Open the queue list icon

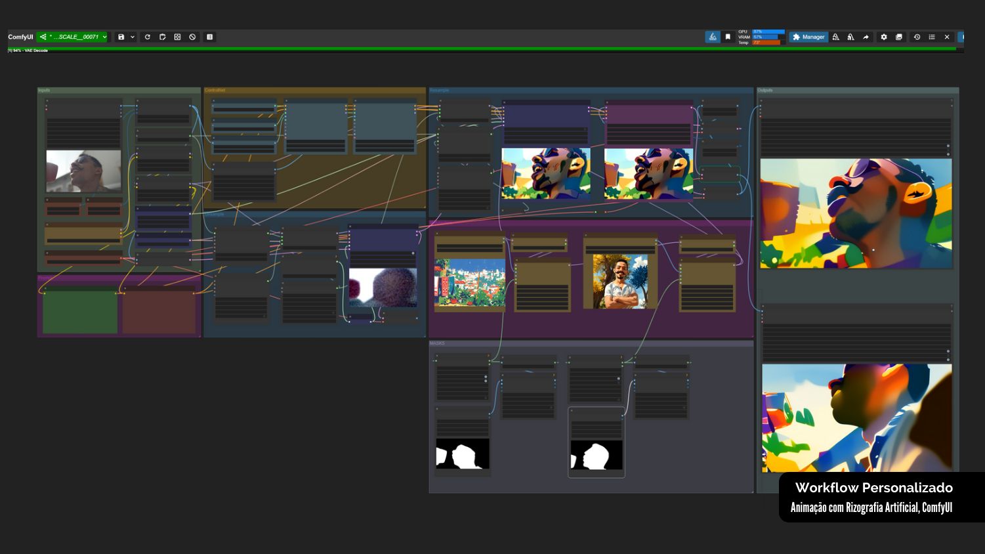click(932, 37)
